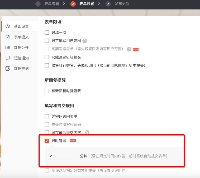Click the 填写和提交规则 section heading
Image resolution: width=200 pixels, height=178 pixels.
[x=59, y=106]
